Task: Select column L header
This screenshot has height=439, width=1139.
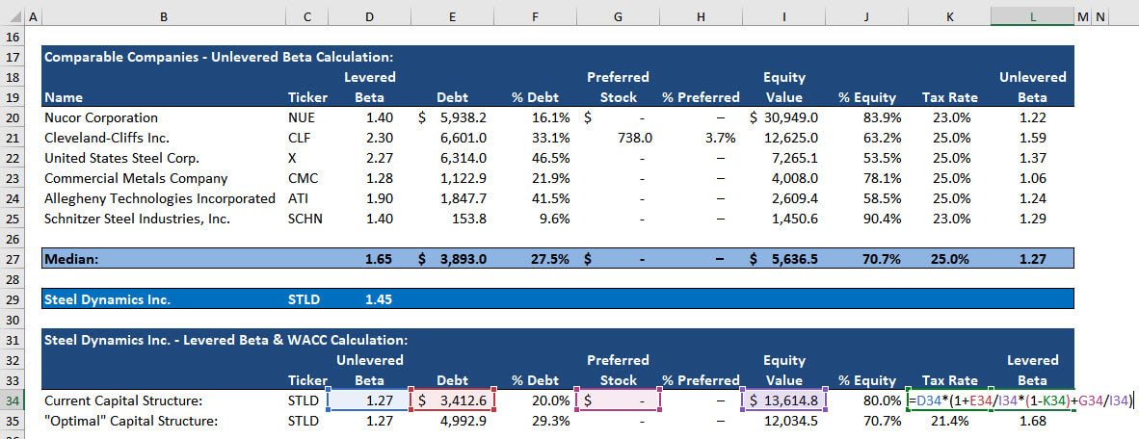Action: (x=1033, y=16)
